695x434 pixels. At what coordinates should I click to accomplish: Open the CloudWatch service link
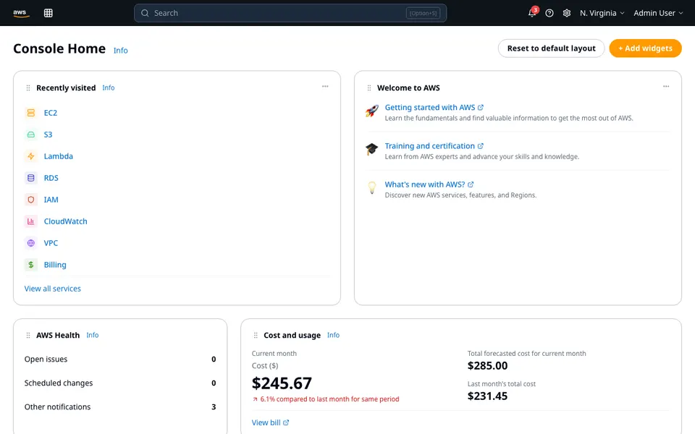(x=66, y=221)
